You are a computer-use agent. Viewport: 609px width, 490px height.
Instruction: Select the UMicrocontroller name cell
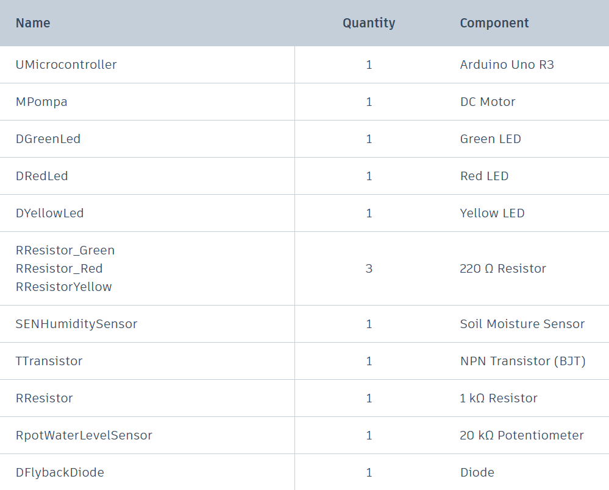[66, 65]
